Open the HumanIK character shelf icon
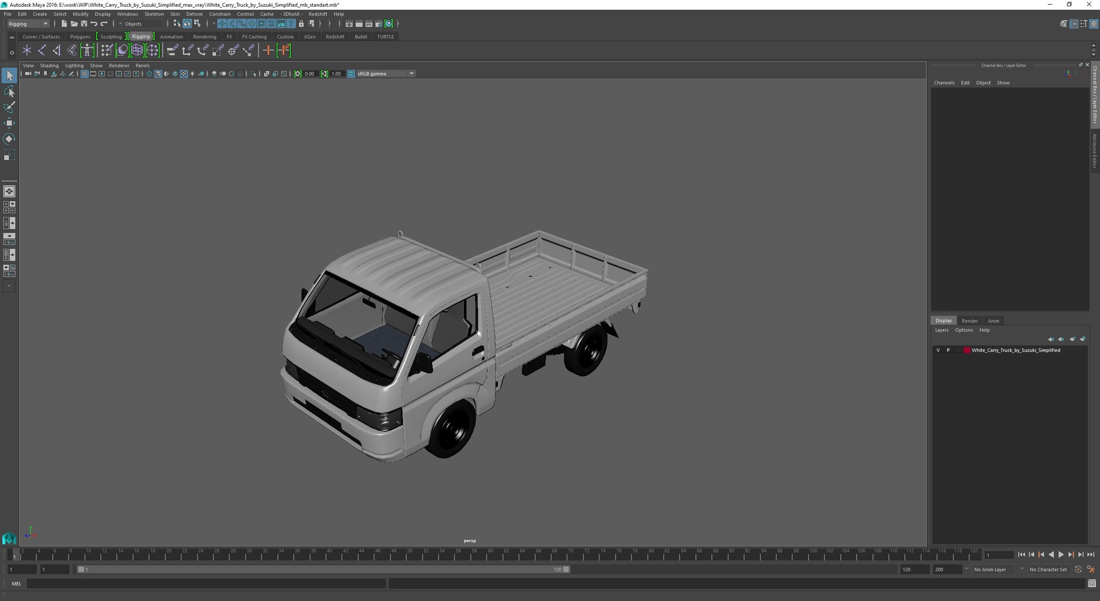This screenshot has width=1100, height=601. point(87,50)
